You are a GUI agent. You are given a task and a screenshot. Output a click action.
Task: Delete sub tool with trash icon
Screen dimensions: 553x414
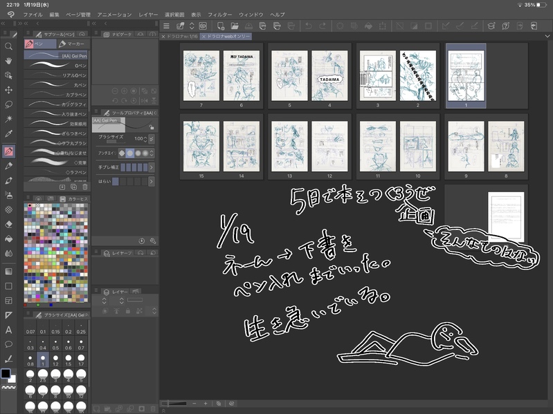84,187
